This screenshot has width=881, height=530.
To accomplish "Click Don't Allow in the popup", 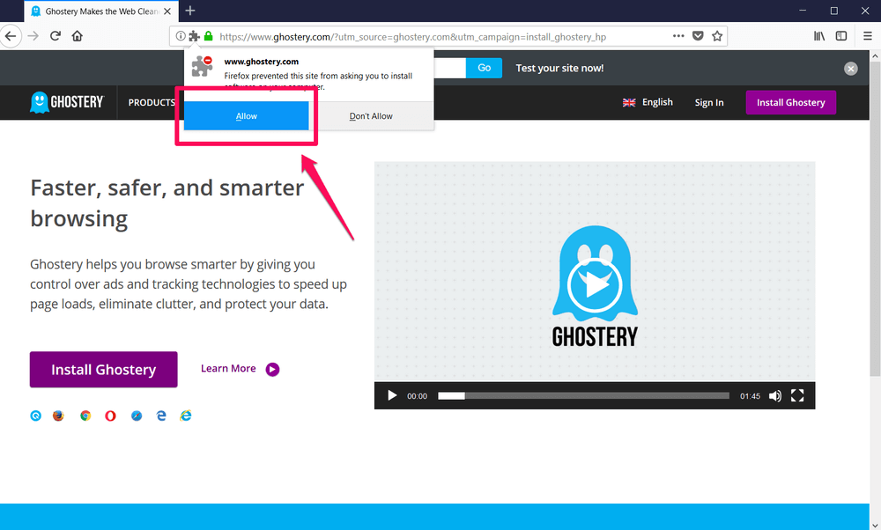I will pyautogui.click(x=371, y=116).
